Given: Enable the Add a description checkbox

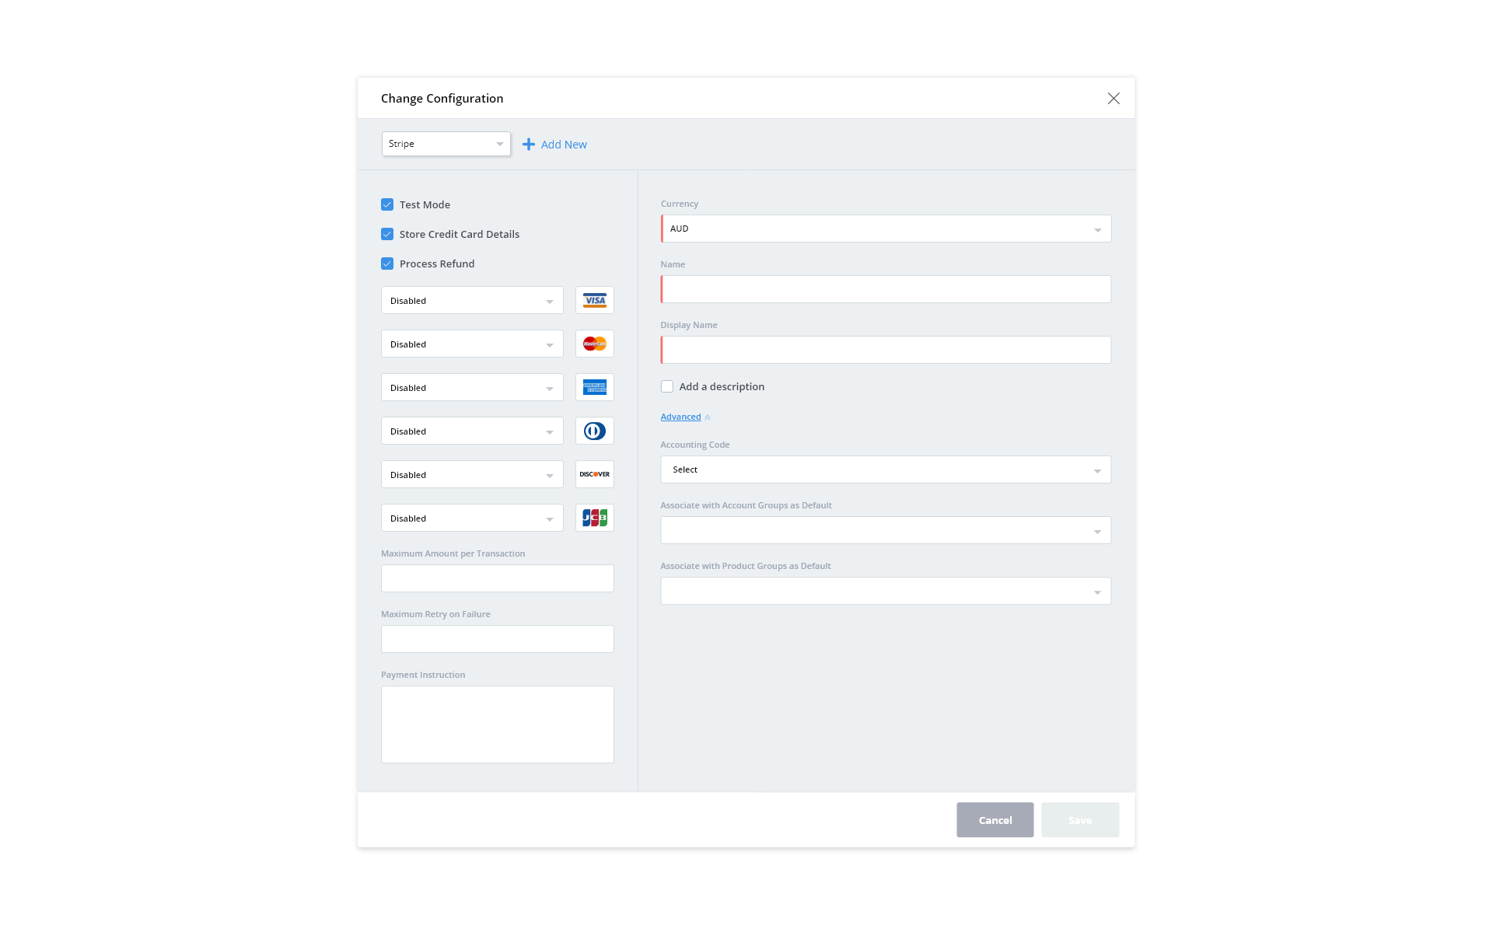Looking at the screenshot, I should point(667,386).
